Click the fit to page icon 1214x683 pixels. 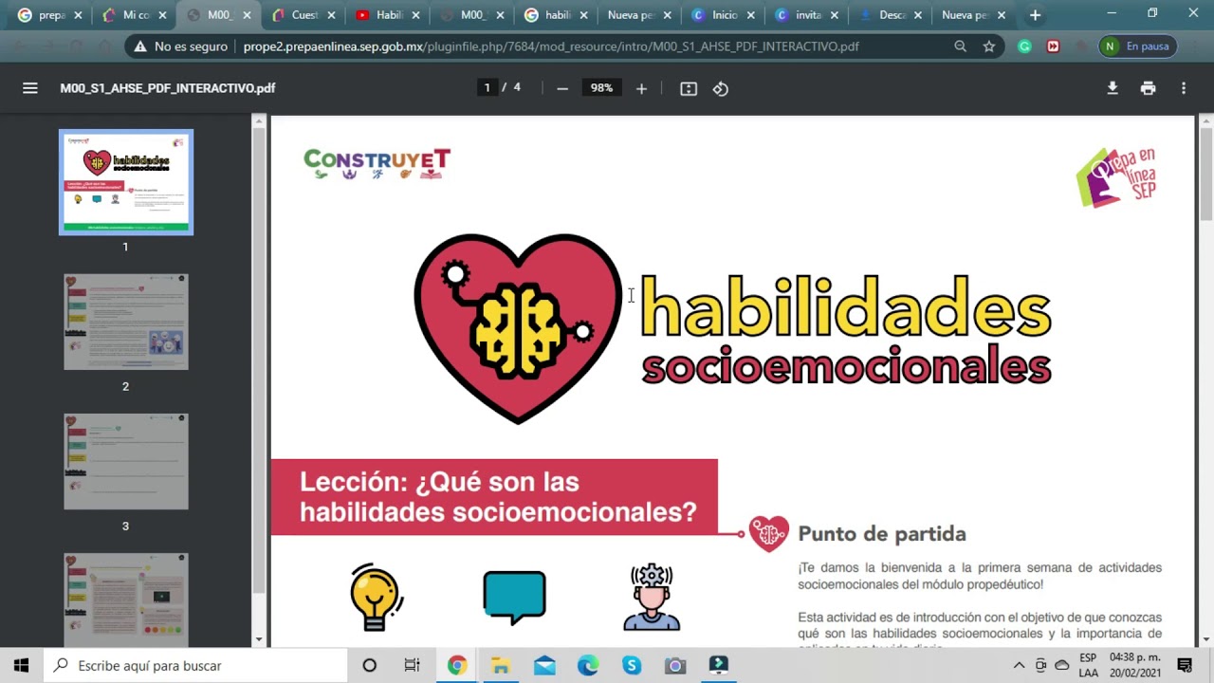point(689,88)
